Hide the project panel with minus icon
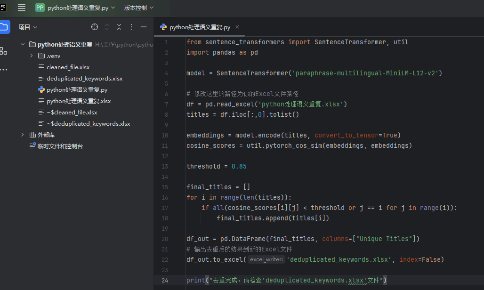484x290 pixels. pyautogui.click(x=144, y=27)
